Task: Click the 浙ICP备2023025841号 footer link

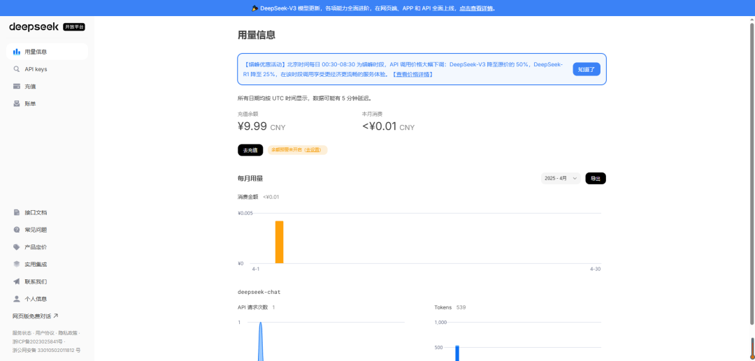Action: [38, 341]
